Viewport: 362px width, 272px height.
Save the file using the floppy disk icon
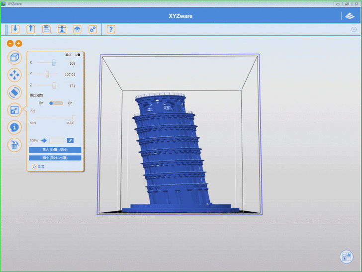46,29
